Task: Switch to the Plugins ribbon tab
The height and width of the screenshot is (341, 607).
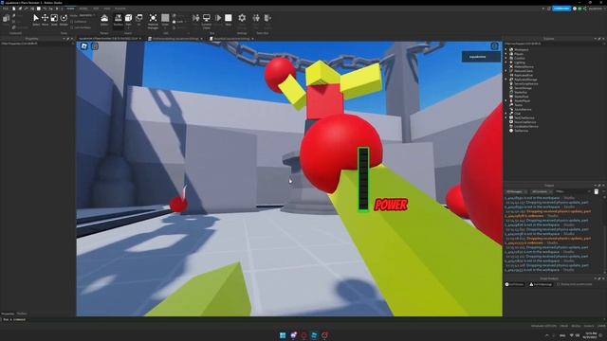Action: click(120, 9)
